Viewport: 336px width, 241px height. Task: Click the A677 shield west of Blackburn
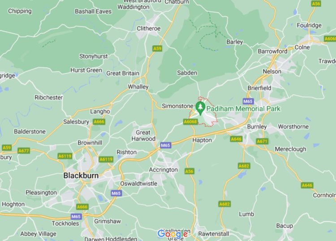tap(24, 151)
